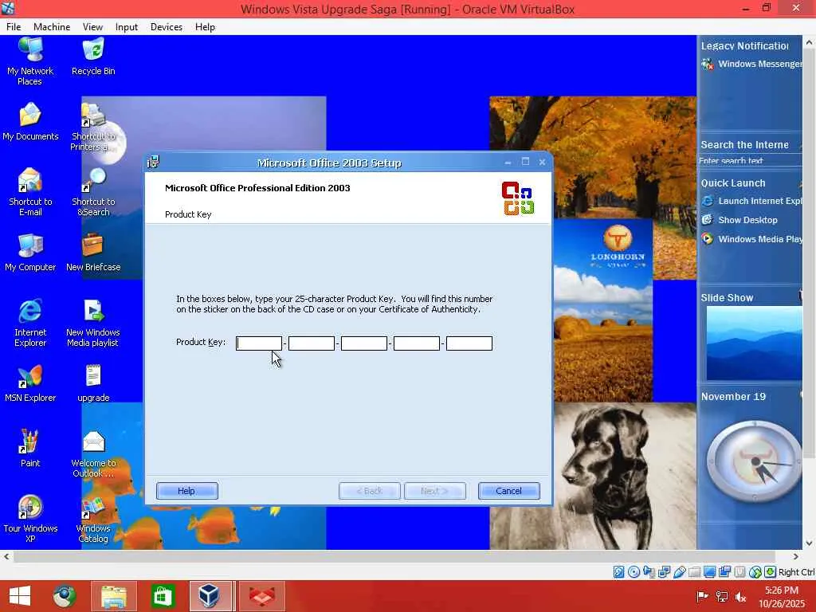
Task: Click the Windows Start button
Action: [x=20, y=596]
